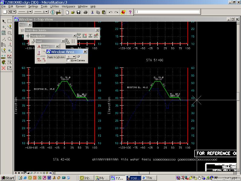Open the Workspace menu

click(x=68, y=6)
